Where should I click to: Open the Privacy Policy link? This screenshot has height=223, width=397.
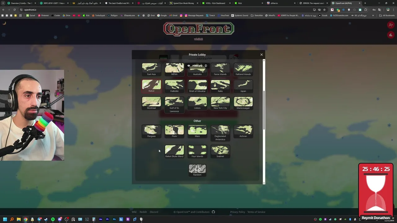[238, 212]
